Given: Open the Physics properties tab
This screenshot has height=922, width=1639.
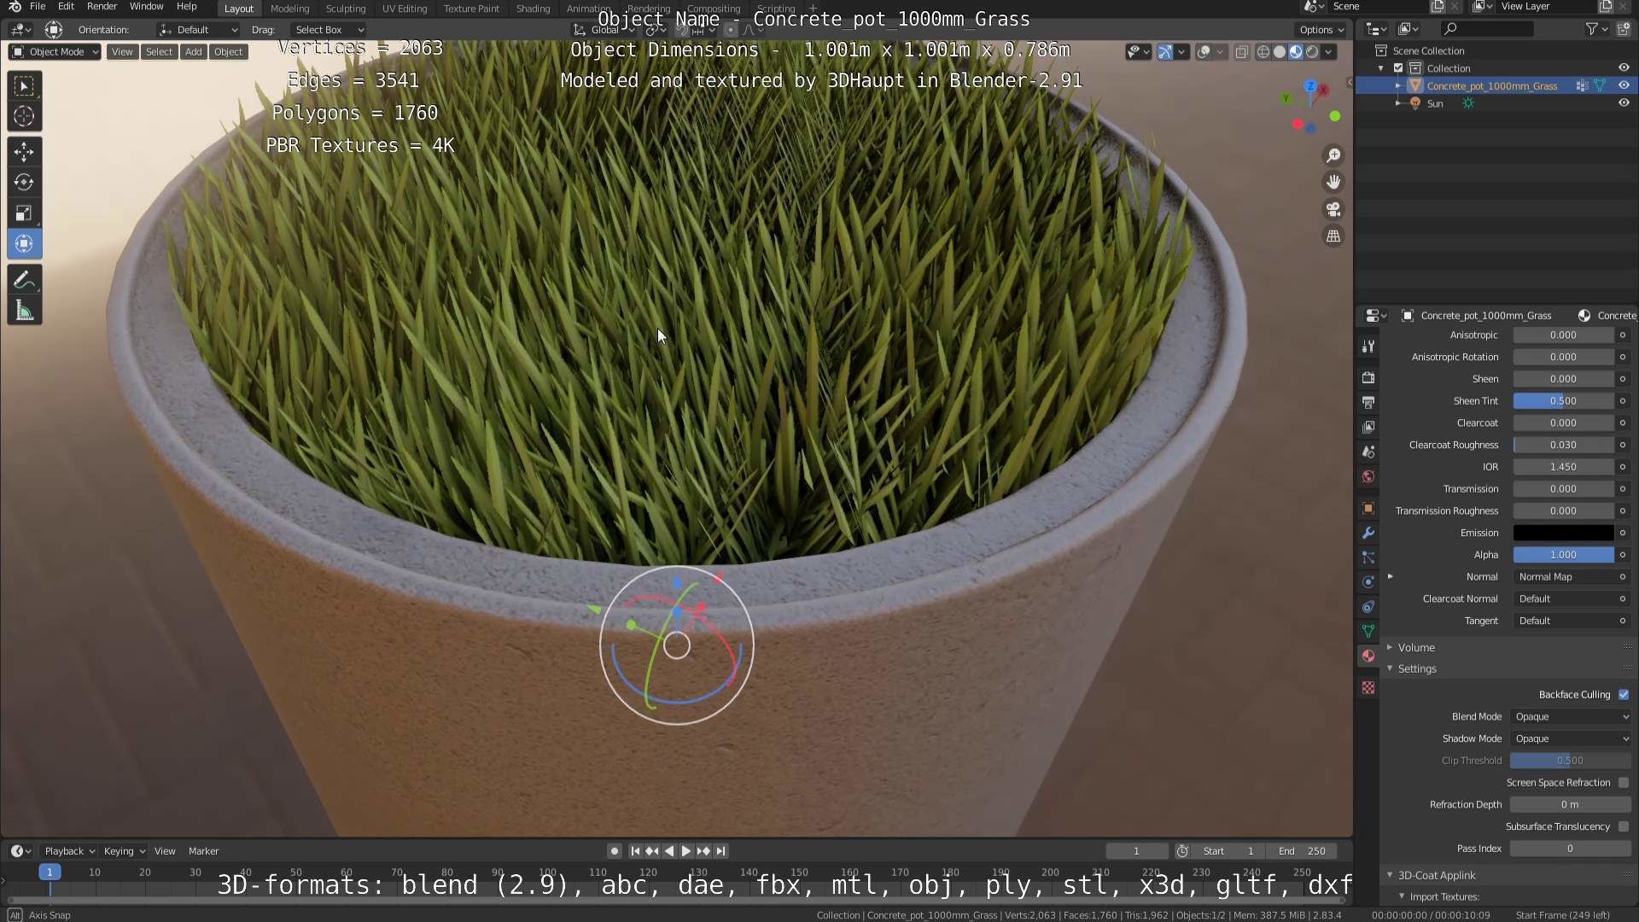Looking at the screenshot, I should 1368,582.
